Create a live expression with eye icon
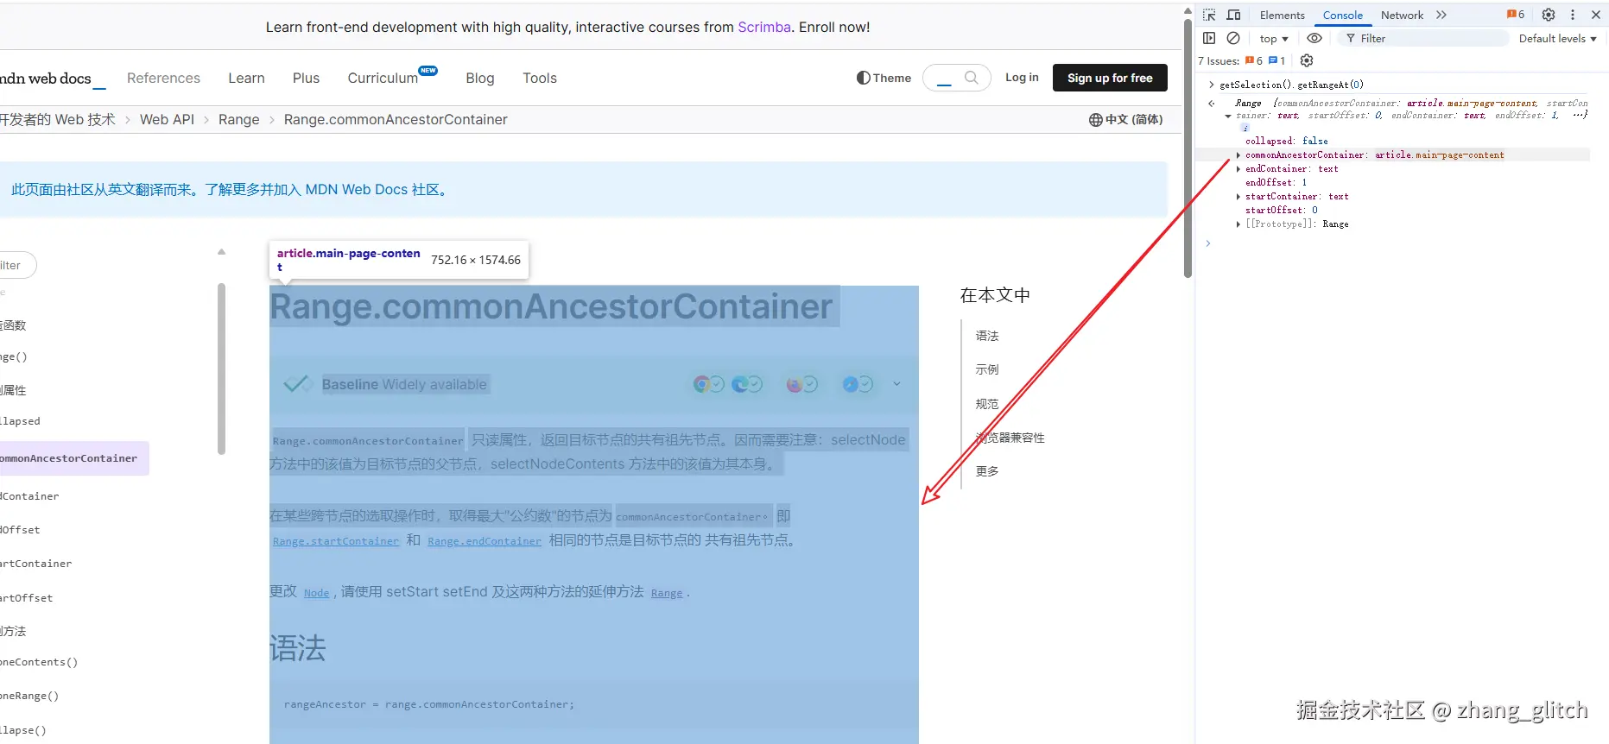 [1314, 38]
